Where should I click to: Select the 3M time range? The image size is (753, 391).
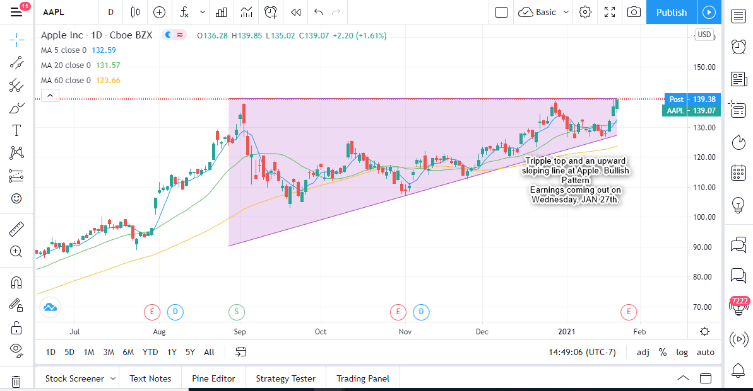click(109, 352)
